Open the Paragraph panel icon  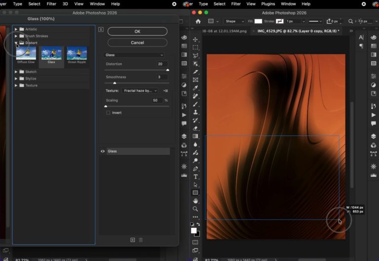click(361, 46)
